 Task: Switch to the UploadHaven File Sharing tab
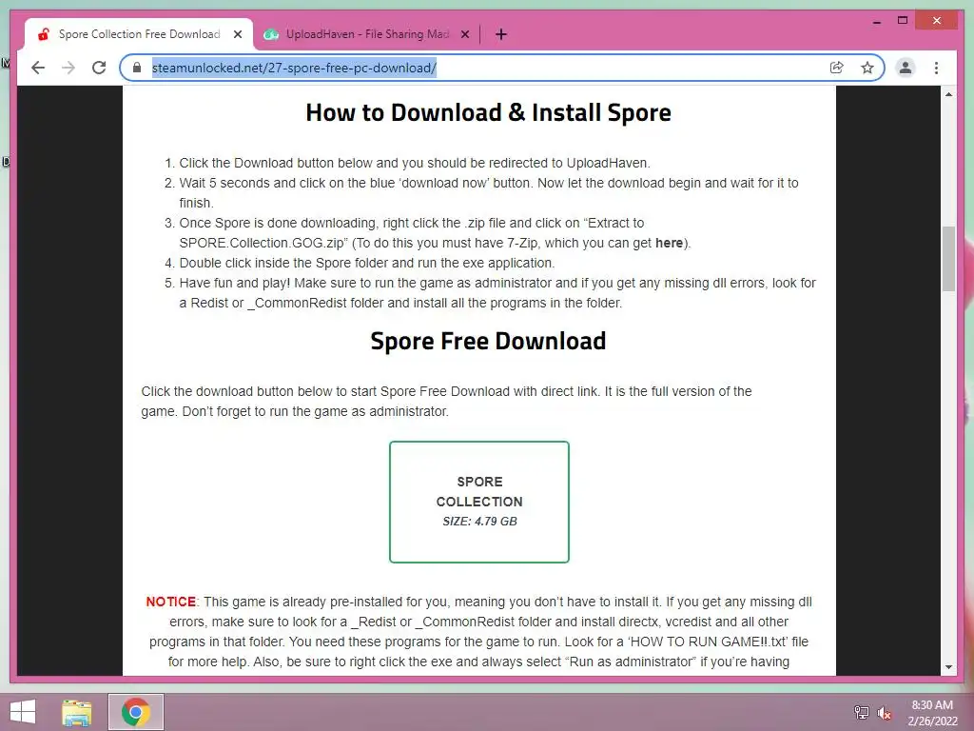(366, 34)
